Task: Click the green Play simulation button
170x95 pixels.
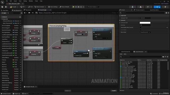Action: [x=73, y=7]
